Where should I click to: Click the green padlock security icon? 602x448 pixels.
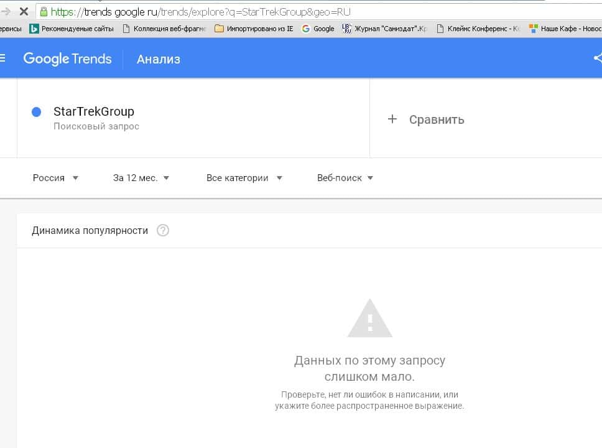click(43, 11)
